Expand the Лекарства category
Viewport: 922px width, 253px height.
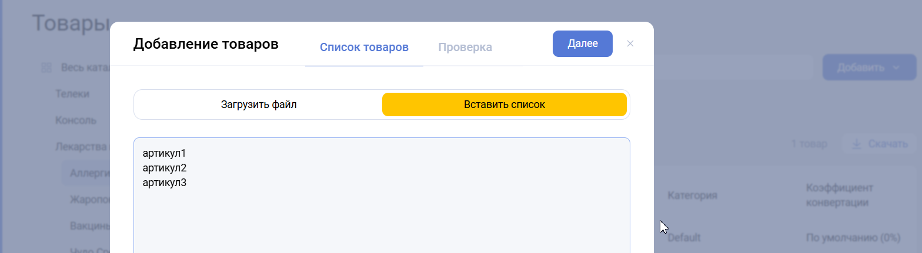click(82, 147)
